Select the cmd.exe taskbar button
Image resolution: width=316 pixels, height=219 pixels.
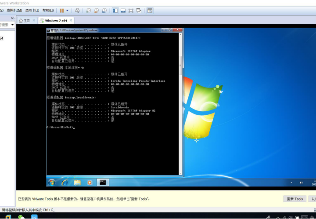point(103,182)
